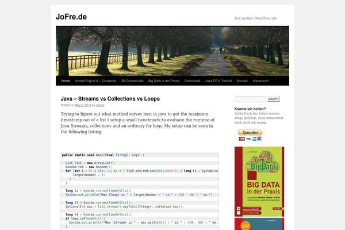This screenshot has height=230, width=345.
Task: Focus the sidebar search field
Action: coord(250,99)
